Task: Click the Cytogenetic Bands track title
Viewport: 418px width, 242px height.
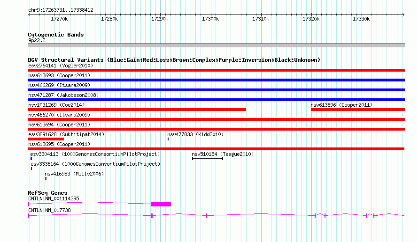Action: [56, 35]
